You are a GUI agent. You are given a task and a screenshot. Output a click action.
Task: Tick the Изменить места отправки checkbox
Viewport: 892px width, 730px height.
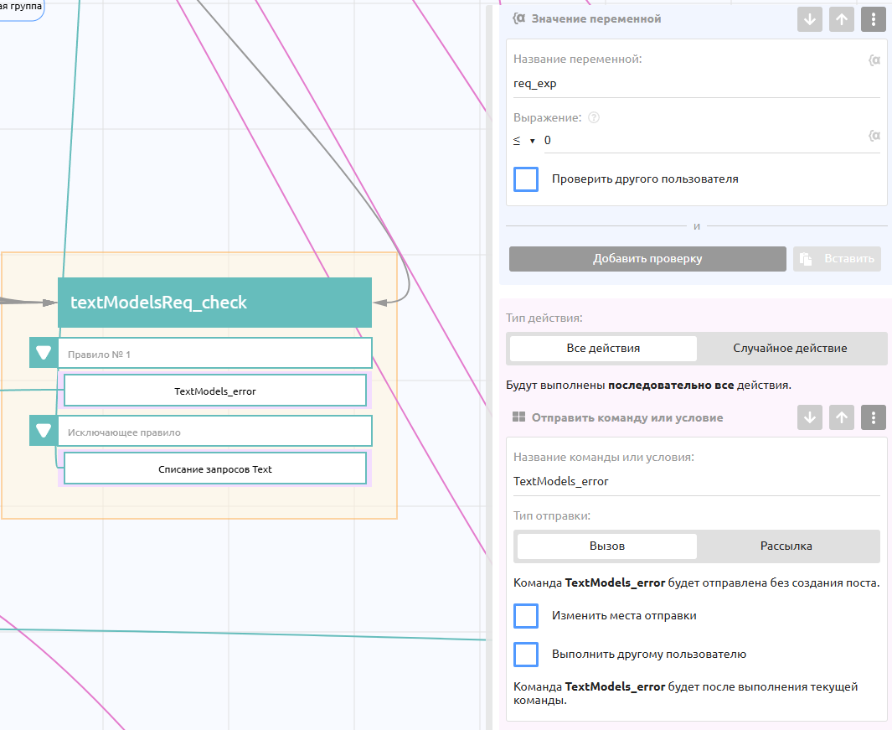tap(526, 616)
